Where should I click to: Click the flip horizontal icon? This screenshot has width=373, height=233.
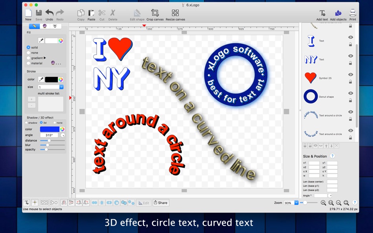[64, 202]
